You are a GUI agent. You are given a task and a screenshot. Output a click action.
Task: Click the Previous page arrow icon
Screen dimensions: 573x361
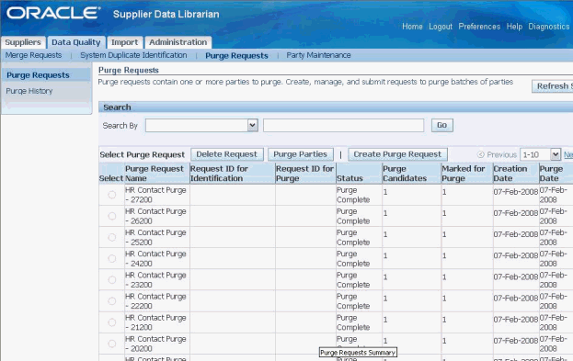coord(481,154)
